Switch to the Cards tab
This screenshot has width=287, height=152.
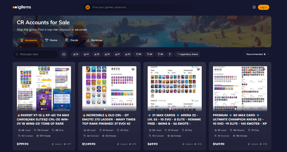click(71, 40)
